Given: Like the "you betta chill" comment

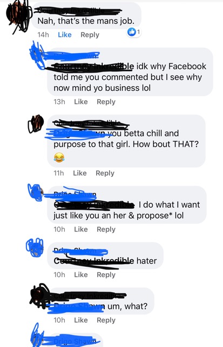Looking at the screenshot, I should click(80, 173).
